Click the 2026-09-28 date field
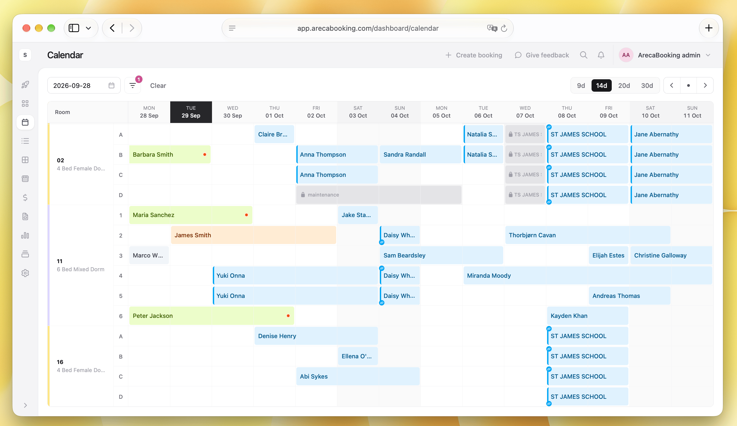This screenshot has height=426, width=737. [x=84, y=85]
